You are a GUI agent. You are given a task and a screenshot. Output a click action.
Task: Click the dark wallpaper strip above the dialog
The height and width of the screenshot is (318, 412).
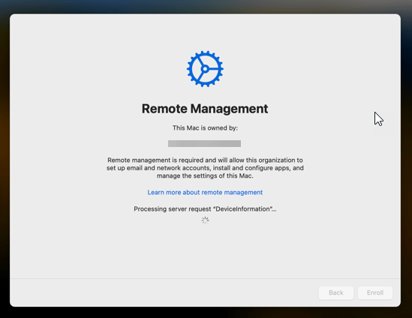[x=205, y=6]
